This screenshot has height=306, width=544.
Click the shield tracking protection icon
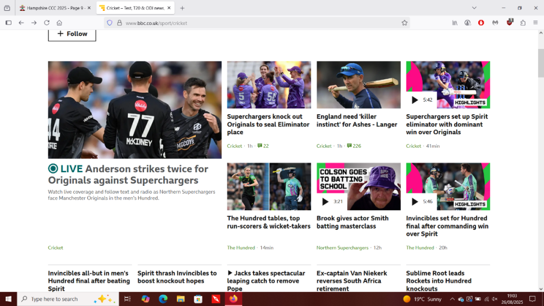tap(109, 23)
